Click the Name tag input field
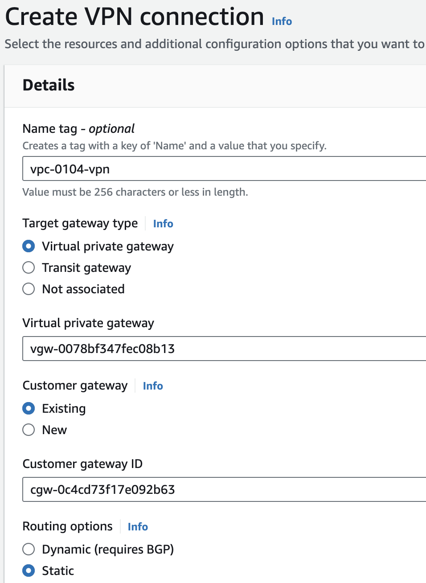426x583 pixels. (x=223, y=169)
